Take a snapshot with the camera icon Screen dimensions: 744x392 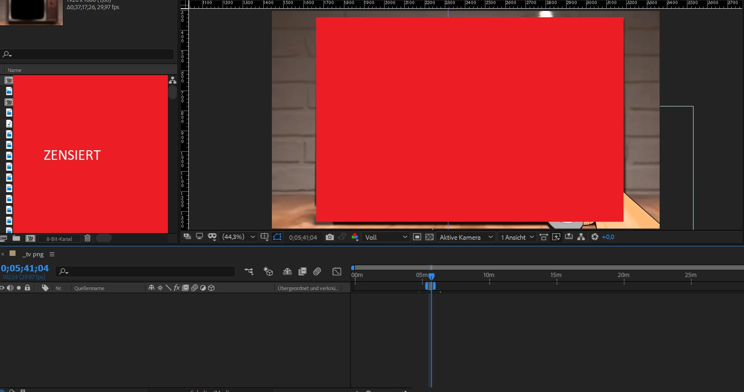coord(329,237)
